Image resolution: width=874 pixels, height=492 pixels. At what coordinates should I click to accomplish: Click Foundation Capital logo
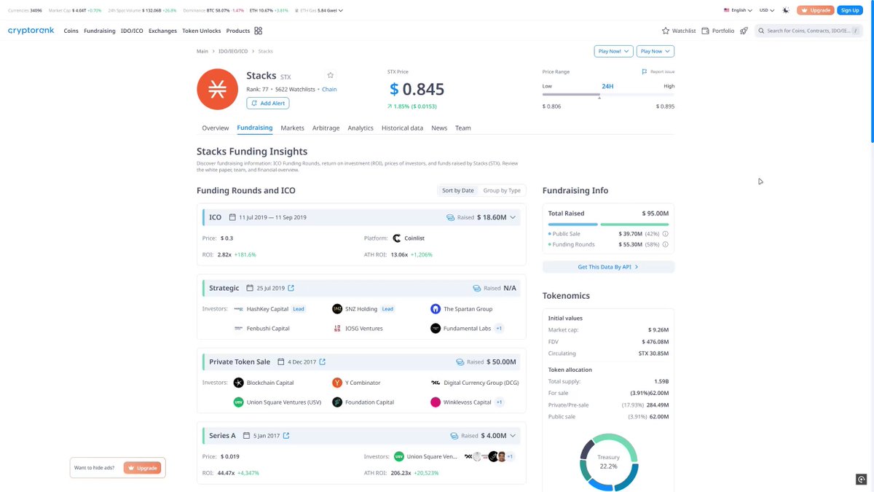pyautogui.click(x=337, y=402)
